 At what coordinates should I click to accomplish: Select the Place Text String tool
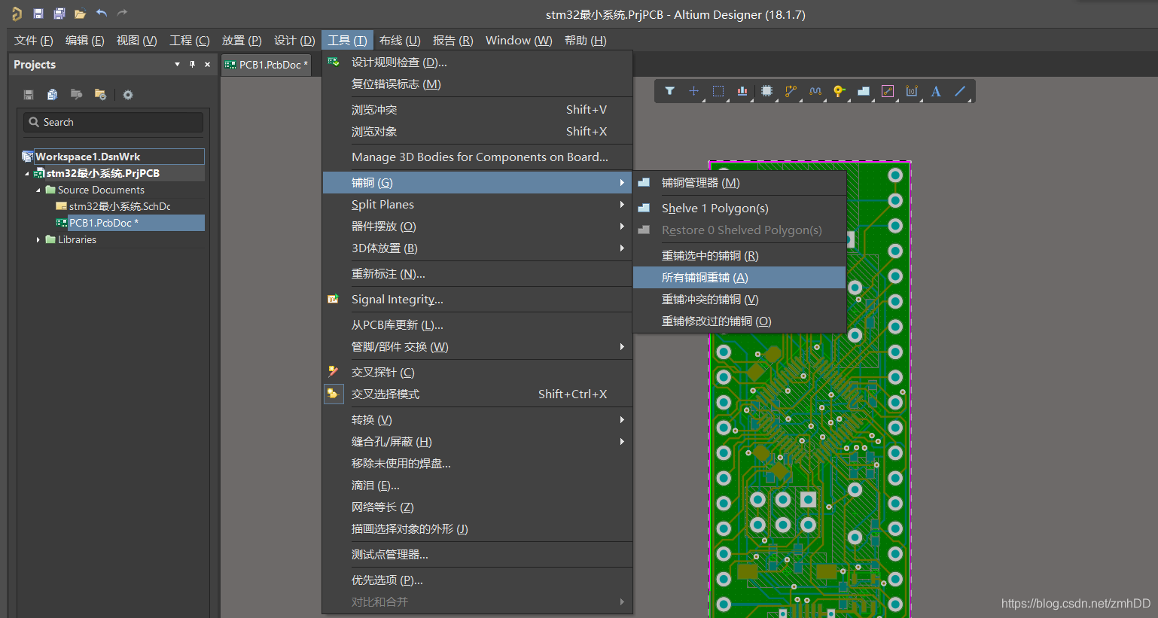pyautogui.click(x=935, y=90)
